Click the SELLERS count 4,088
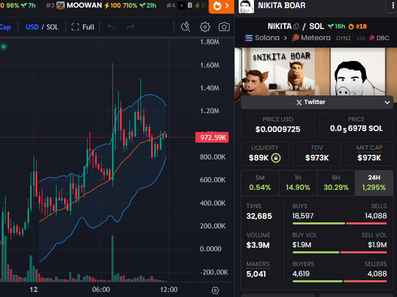397x297 pixels. 377,274
